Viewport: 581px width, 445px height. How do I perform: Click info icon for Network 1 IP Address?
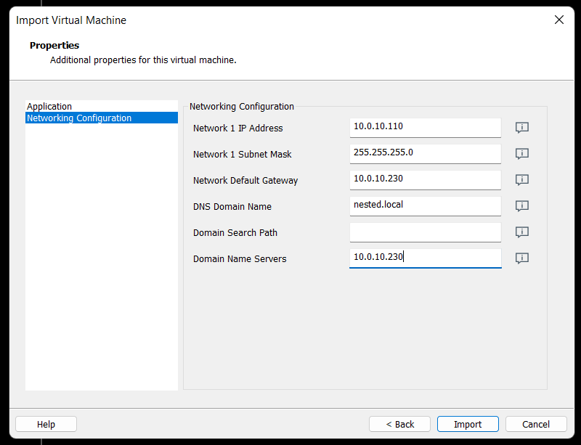point(521,128)
